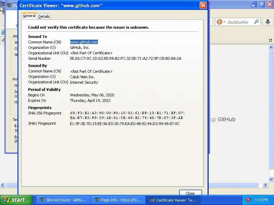The width and height of the screenshot is (274, 205).
Task: Click the DuckDuckGo search engine icon
Action: [x=219, y=22]
